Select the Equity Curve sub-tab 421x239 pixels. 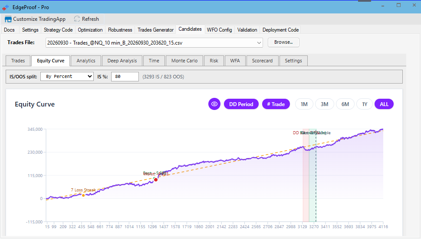tap(51, 61)
